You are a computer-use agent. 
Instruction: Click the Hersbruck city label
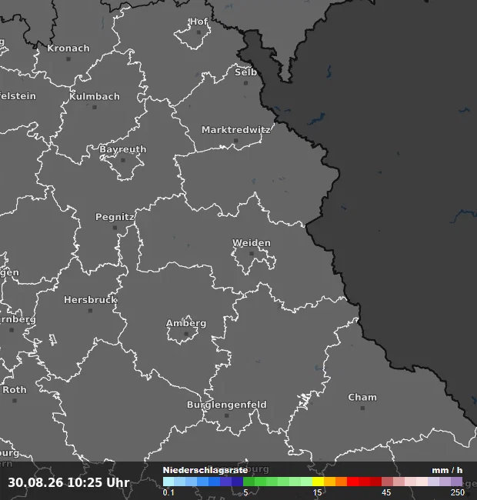91,300
